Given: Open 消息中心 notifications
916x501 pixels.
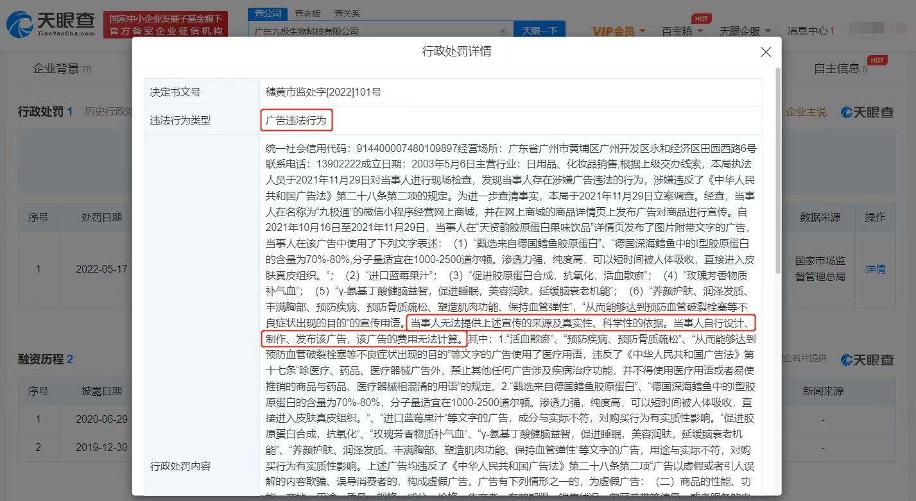Looking at the screenshot, I should coord(810,31).
